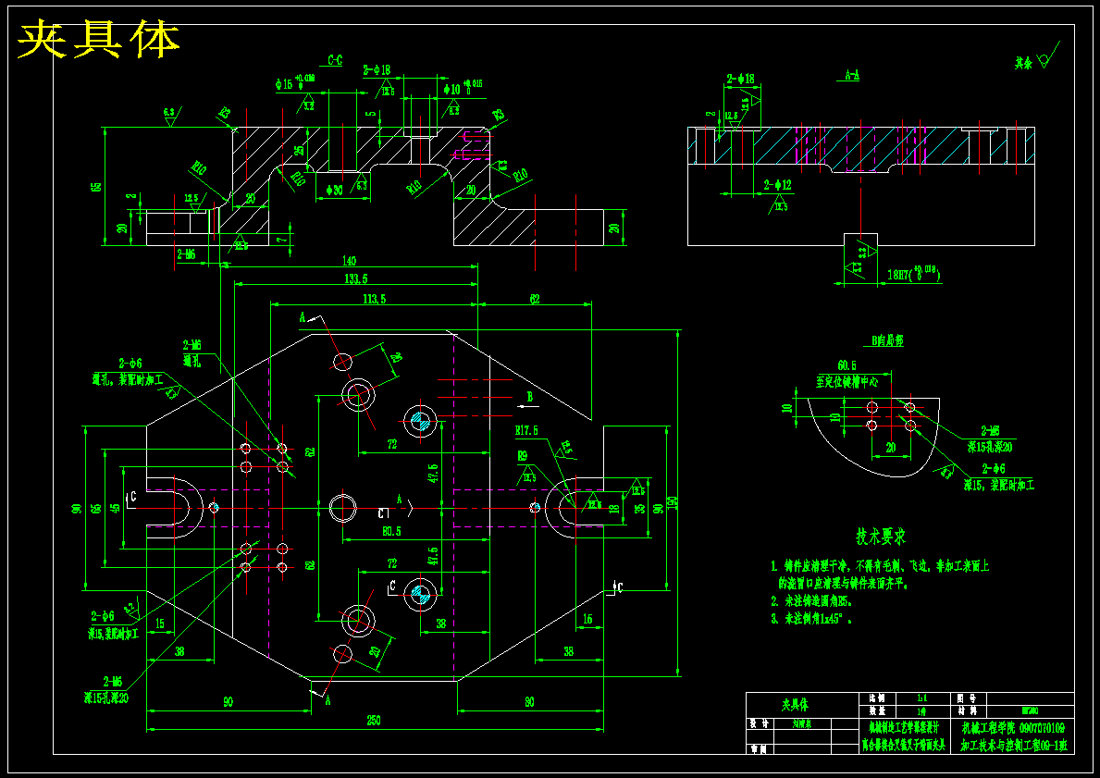This screenshot has width=1100, height=778.
Task: Click the 1:1 scale value
Action: (x=921, y=698)
